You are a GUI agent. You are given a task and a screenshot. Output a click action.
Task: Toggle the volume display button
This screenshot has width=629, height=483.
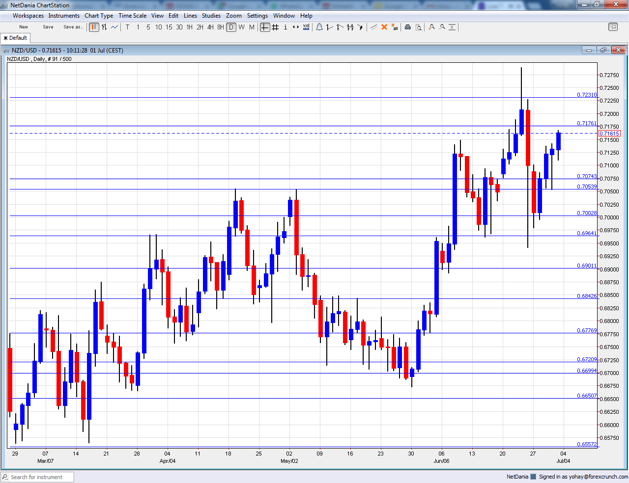[306, 27]
